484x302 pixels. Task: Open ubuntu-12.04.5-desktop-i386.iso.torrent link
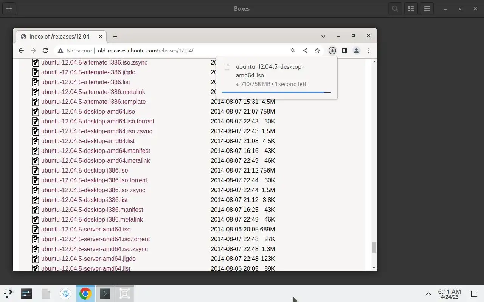(94, 180)
